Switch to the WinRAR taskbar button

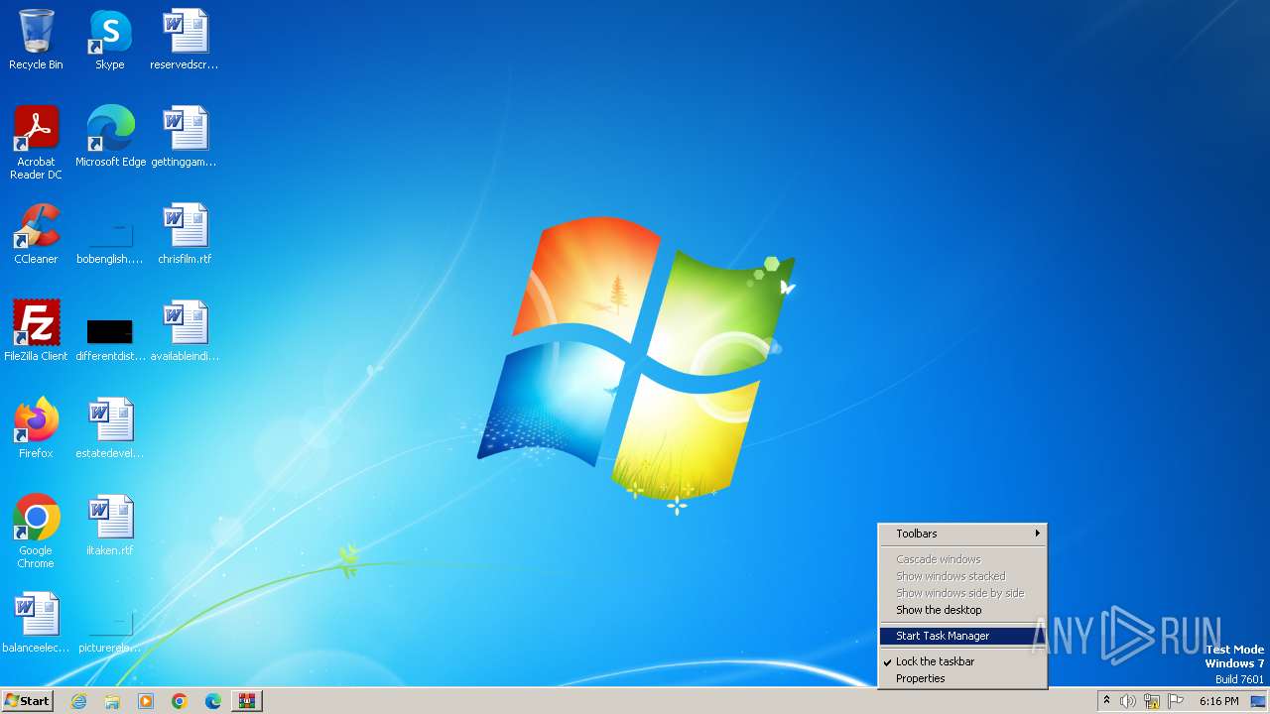pos(247,701)
